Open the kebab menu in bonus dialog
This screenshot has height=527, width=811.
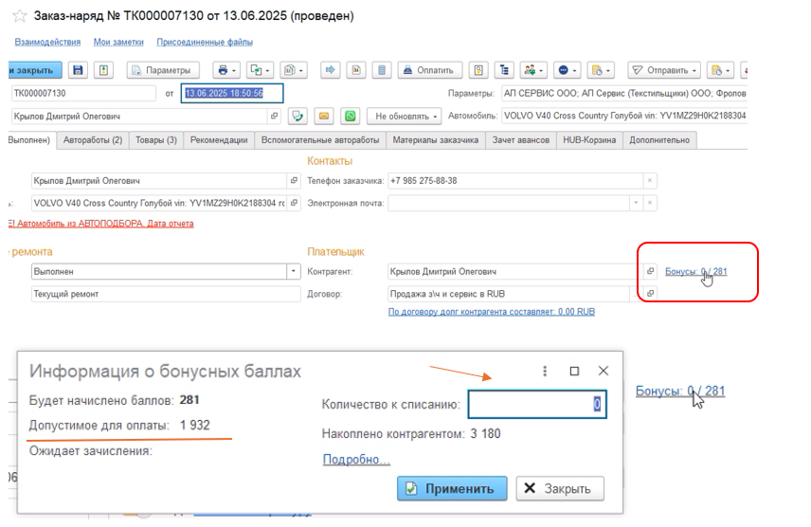pyautogui.click(x=545, y=372)
